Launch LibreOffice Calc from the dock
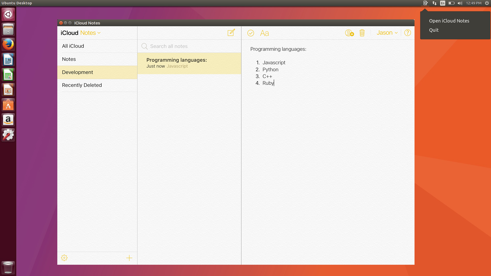491x276 pixels. (8, 75)
